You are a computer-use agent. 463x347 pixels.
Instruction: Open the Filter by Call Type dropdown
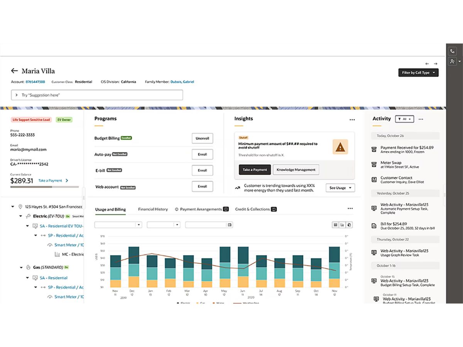point(418,72)
